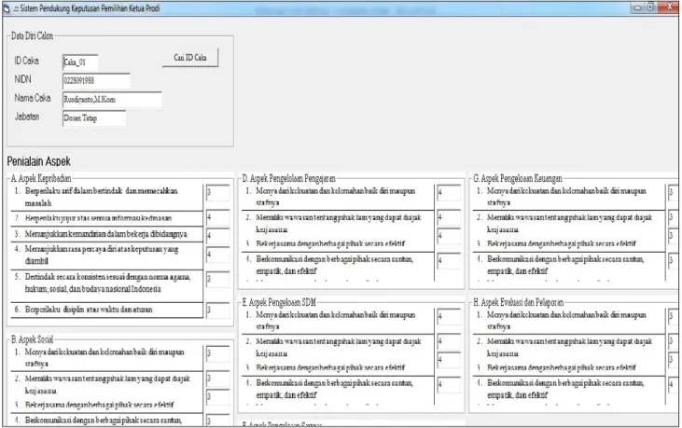Click the window title 'Sistem Pendukung Keputusan Pemilihan Ketua Prodi'

click(90, 8)
